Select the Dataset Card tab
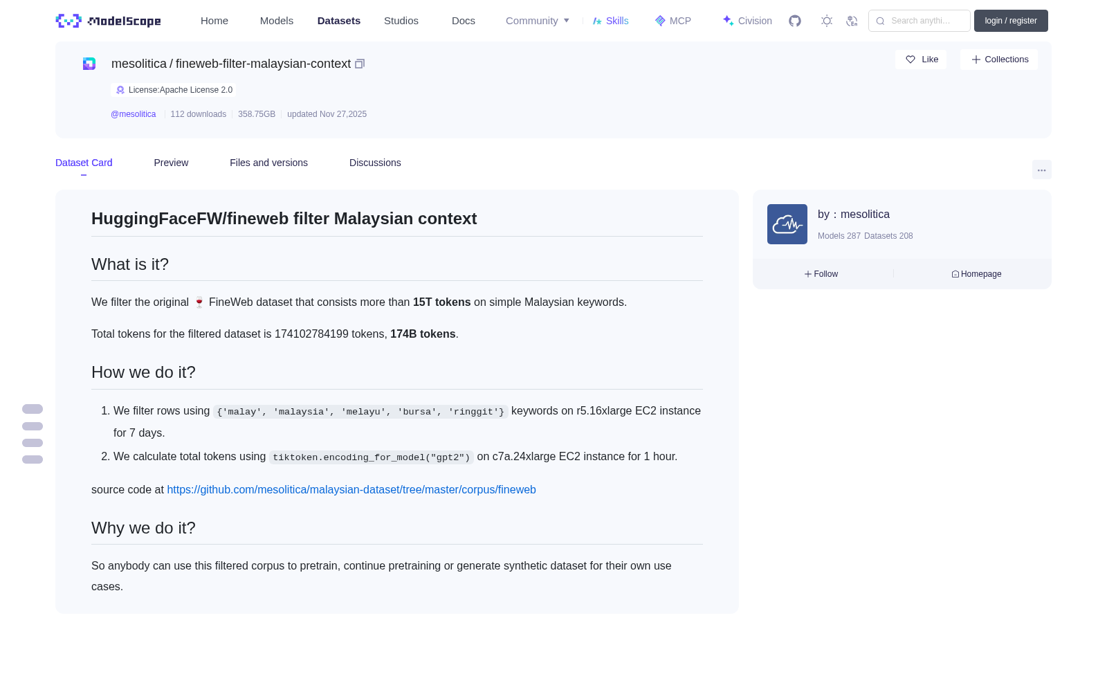The image size is (1107, 692). pyautogui.click(x=84, y=163)
